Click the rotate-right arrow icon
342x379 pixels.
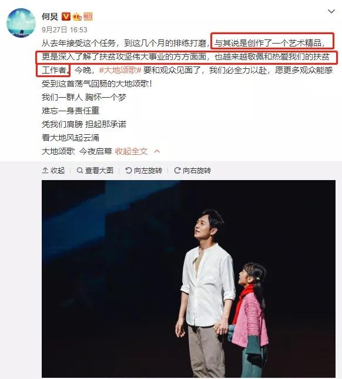177,171
